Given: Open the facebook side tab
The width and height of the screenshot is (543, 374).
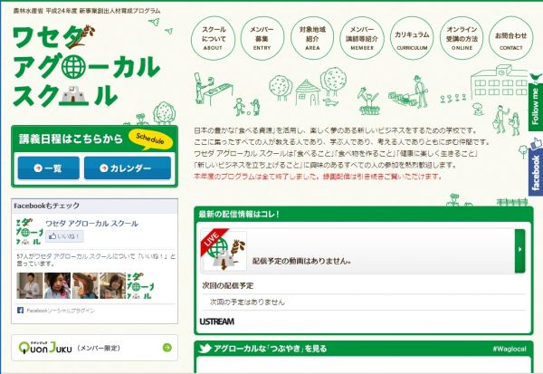Looking at the screenshot, I should (536, 167).
